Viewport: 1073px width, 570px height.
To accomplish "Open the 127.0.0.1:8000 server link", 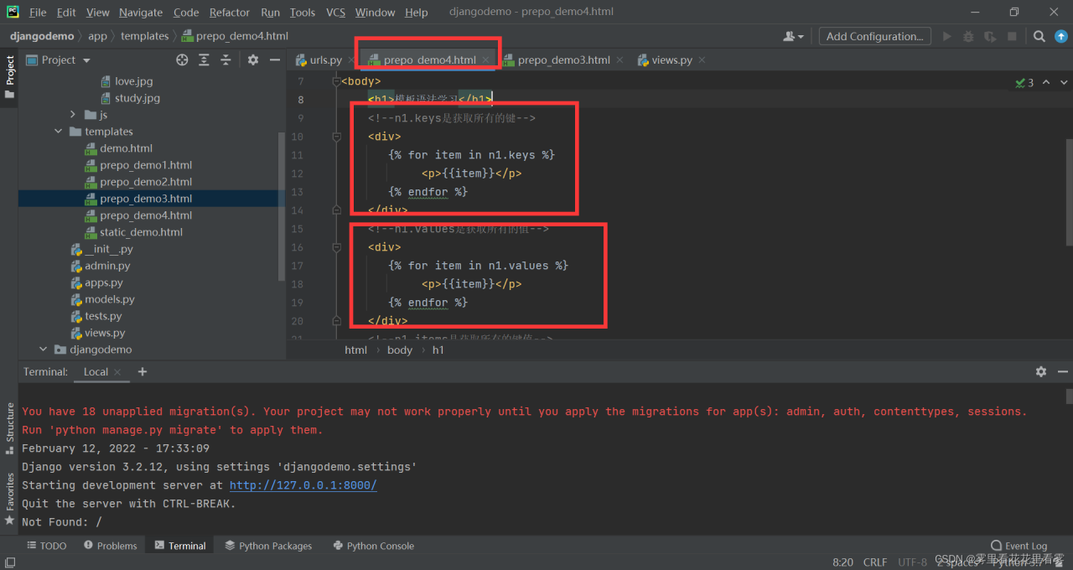I will 303,485.
